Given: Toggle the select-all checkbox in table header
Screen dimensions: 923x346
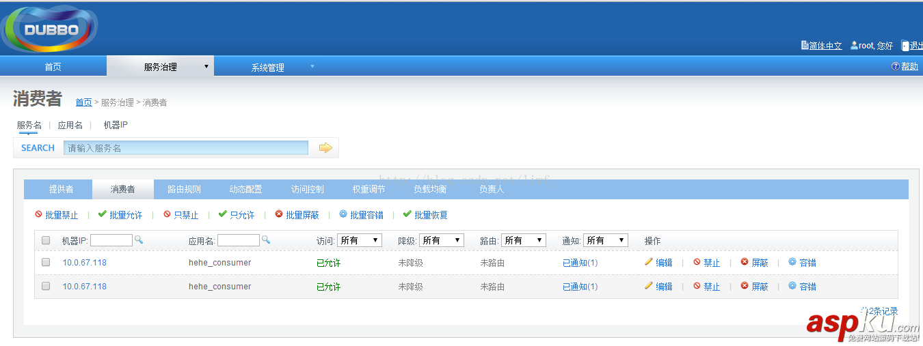Looking at the screenshot, I should click(46, 240).
